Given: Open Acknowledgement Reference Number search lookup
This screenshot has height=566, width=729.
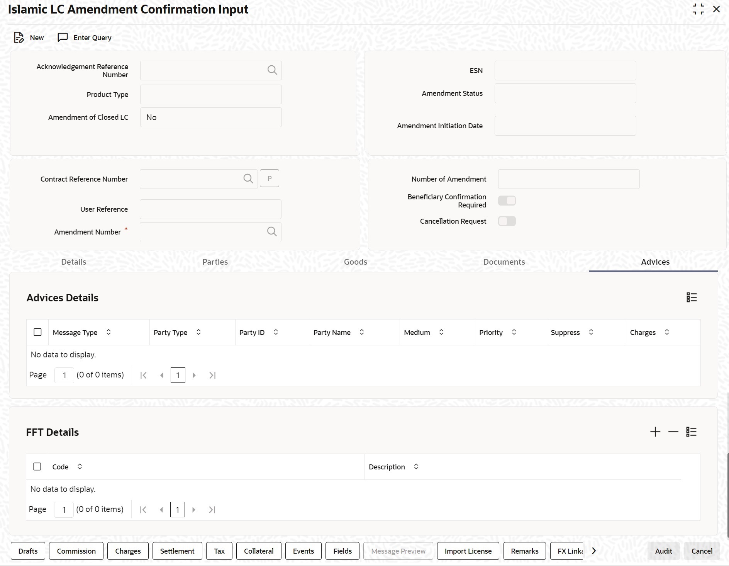Looking at the screenshot, I should (x=272, y=70).
